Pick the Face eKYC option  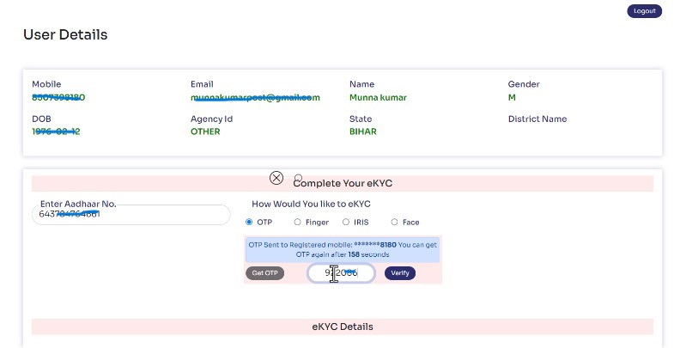tap(394, 223)
